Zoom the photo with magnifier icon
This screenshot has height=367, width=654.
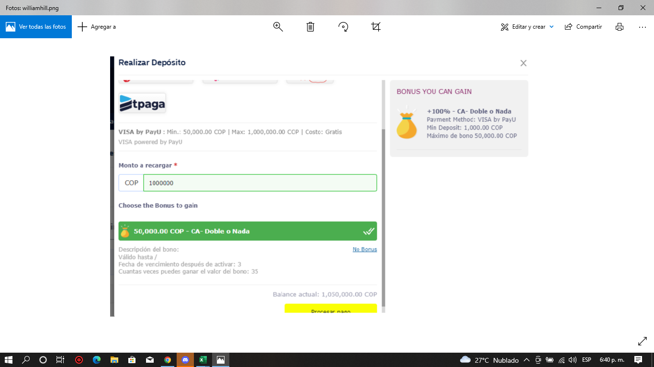[x=278, y=27]
